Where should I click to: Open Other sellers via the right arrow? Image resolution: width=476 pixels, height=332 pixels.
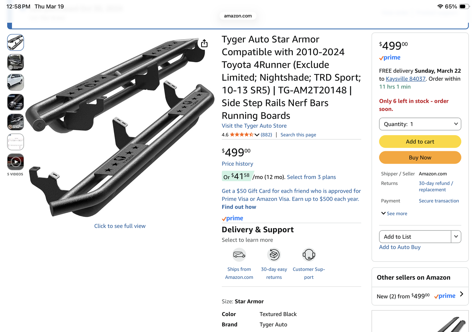click(462, 294)
